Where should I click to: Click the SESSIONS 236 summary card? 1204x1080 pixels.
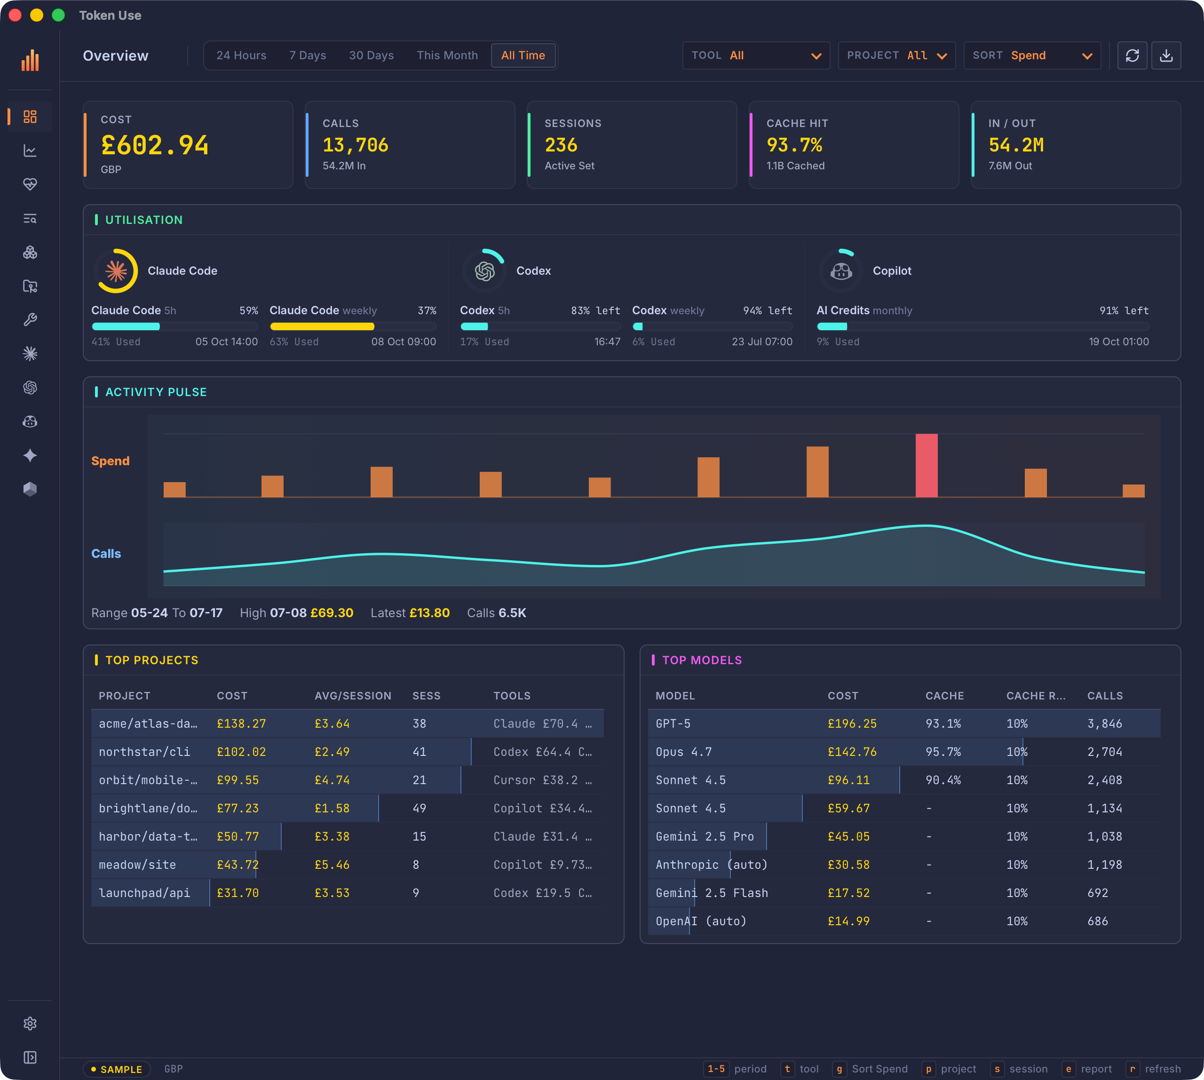(632, 145)
